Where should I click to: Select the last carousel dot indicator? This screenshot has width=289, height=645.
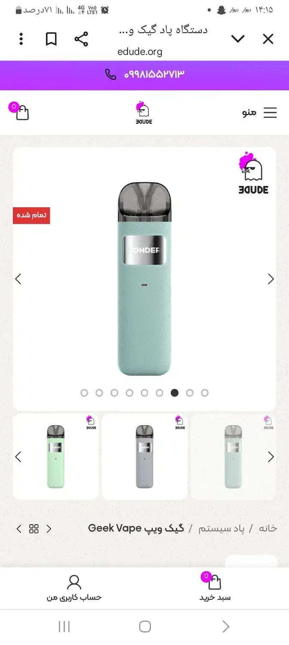[205, 393]
